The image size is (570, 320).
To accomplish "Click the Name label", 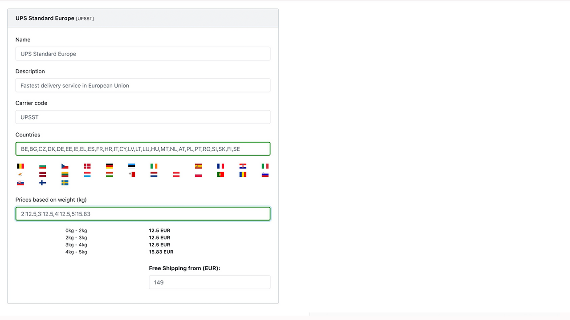I will tap(23, 40).
